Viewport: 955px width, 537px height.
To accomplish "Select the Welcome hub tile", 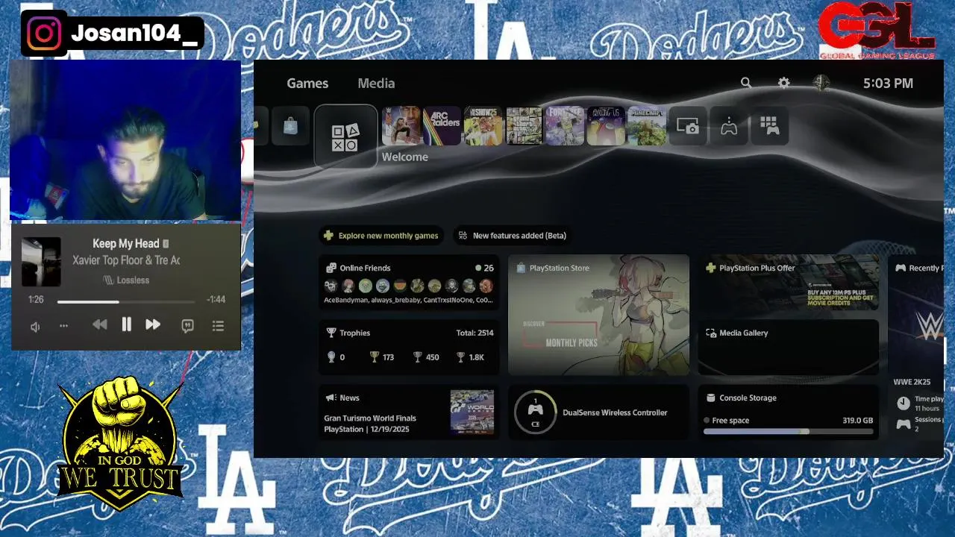I will (x=345, y=136).
